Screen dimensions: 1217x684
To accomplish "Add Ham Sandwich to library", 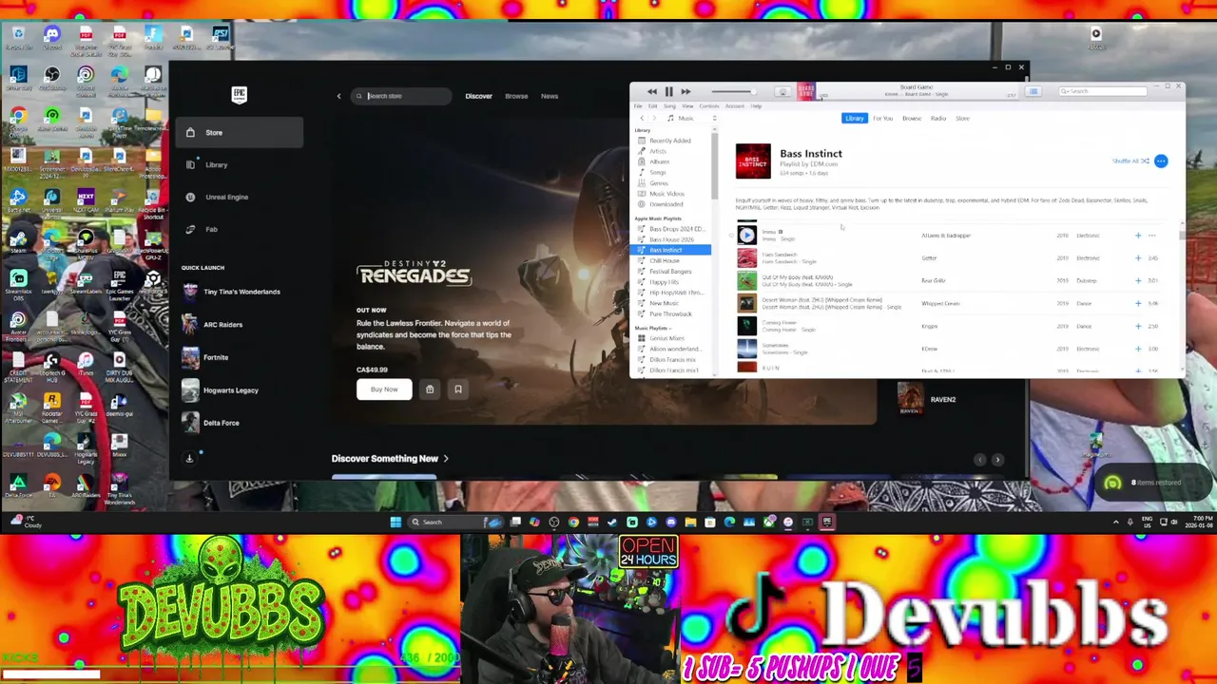I will click(1137, 258).
